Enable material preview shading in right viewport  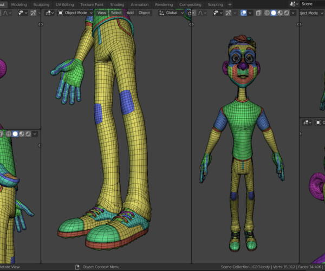(280, 12)
